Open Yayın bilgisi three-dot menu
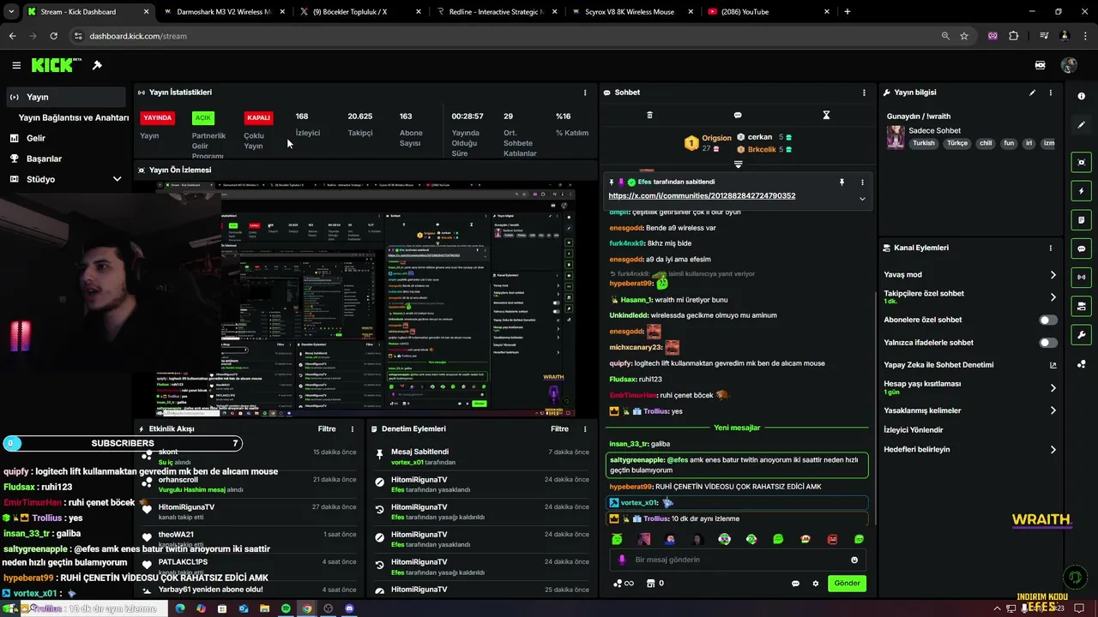1098x617 pixels. click(1050, 93)
